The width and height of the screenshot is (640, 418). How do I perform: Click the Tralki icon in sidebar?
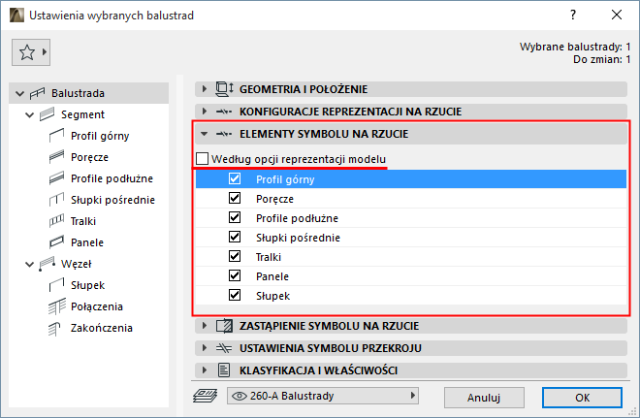click(x=55, y=221)
